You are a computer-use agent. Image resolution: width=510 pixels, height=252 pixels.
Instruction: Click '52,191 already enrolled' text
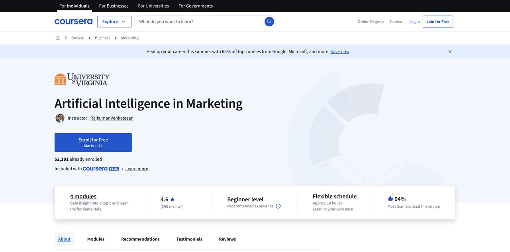[x=78, y=159]
